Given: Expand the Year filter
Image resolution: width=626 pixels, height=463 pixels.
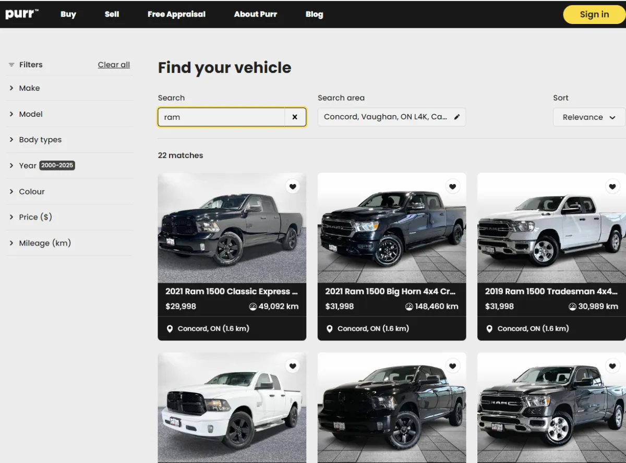Looking at the screenshot, I should (x=69, y=165).
